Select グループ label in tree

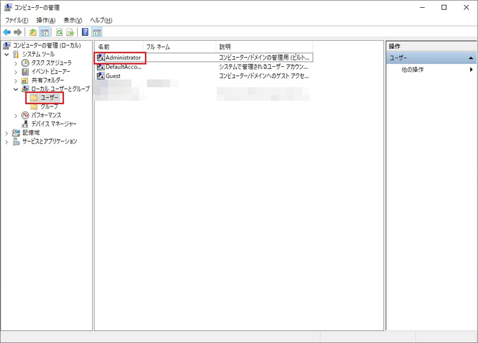click(49, 106)
